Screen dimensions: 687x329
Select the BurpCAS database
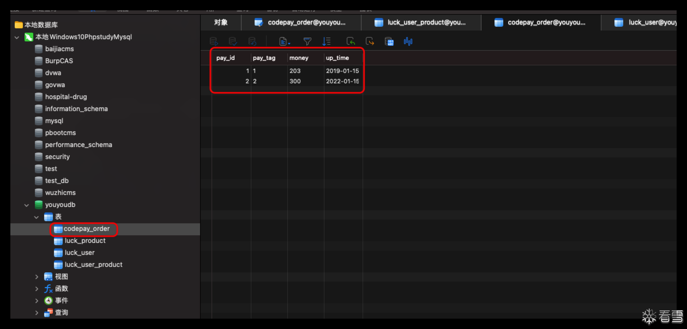59,61
